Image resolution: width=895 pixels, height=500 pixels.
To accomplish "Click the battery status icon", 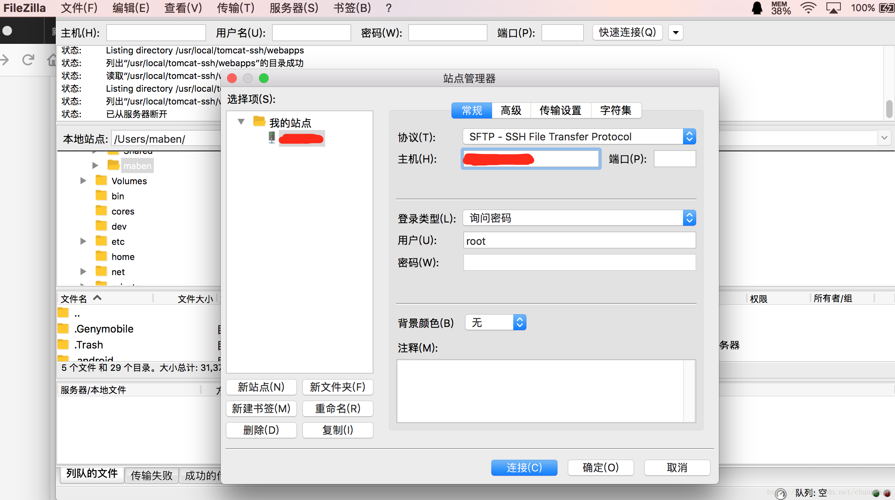I will 887,8.
